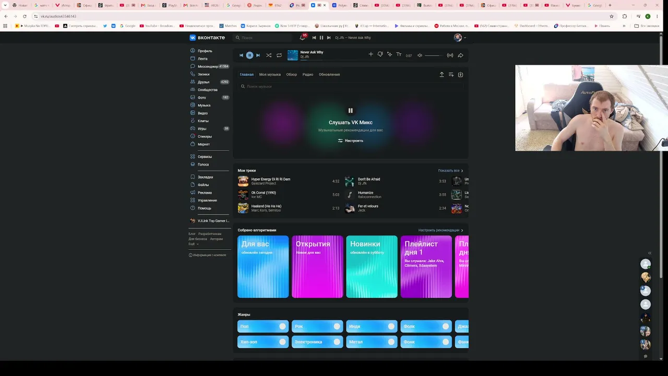Click the Маркет bag icon
This screenshot has height=376, width=668.
coord(193,144)
